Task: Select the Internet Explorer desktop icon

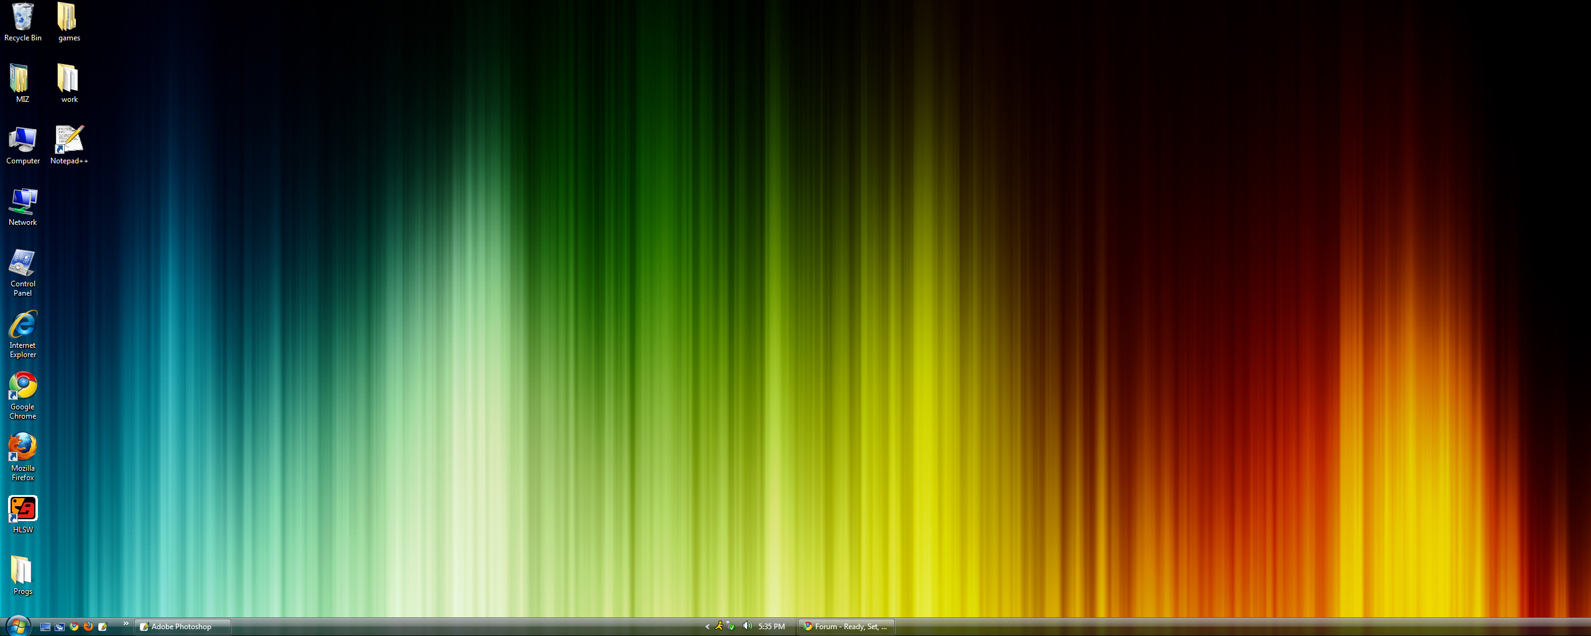Action: (22, 334)
